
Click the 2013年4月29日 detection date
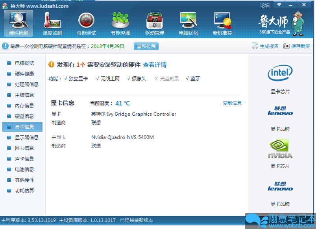[107, 46]
